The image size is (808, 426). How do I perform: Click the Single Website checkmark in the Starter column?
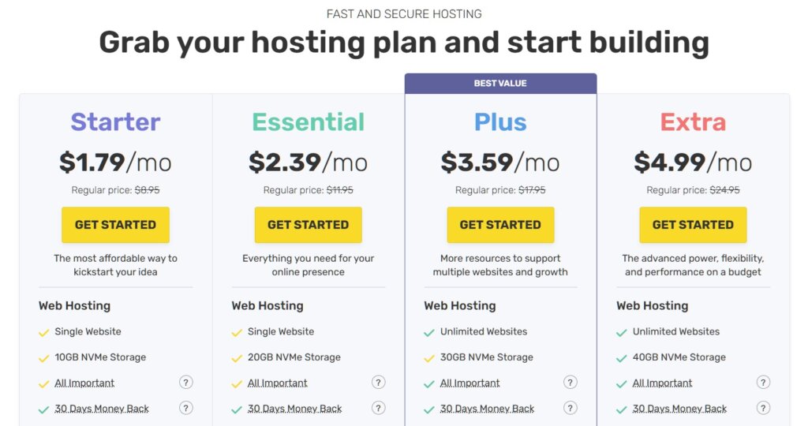(44, 332)
